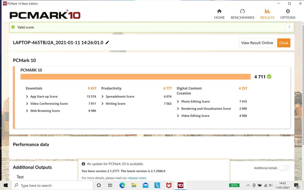The height and width of the screenshot is (190, 304).
Task: Click the Essentials score 9 837
Action: (92, 88)
